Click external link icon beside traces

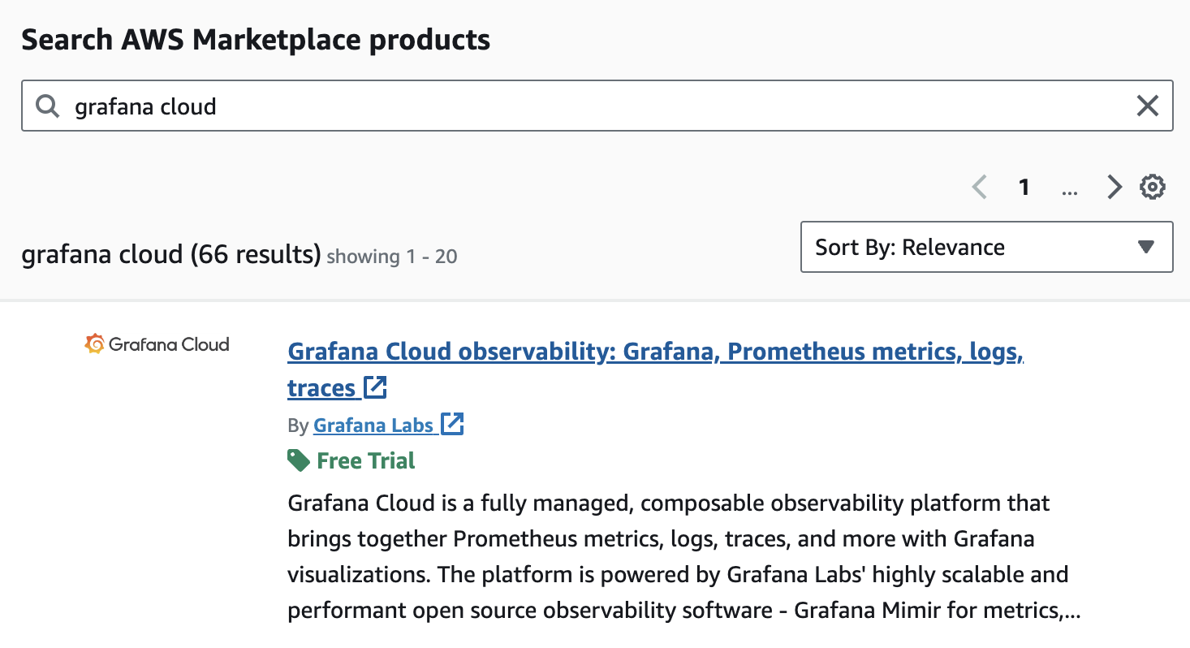click(x=375, y=387)
